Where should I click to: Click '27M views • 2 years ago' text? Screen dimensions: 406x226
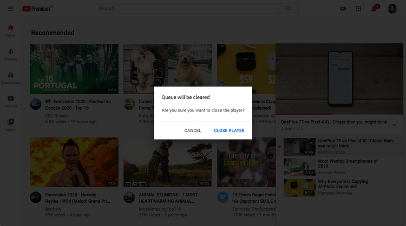162,215
